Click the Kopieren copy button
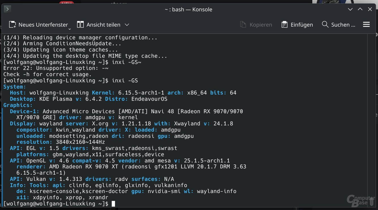 [256, 25]
